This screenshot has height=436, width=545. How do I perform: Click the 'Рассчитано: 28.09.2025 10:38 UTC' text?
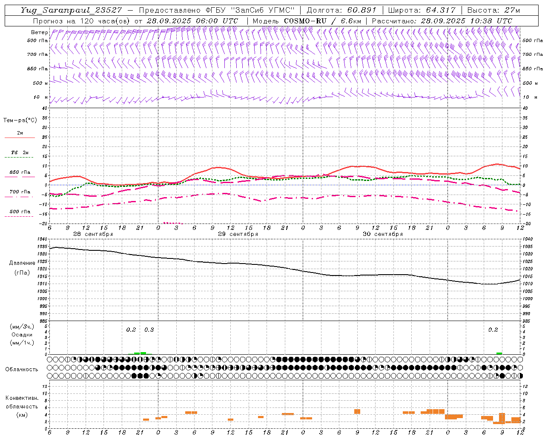[442, 21]
